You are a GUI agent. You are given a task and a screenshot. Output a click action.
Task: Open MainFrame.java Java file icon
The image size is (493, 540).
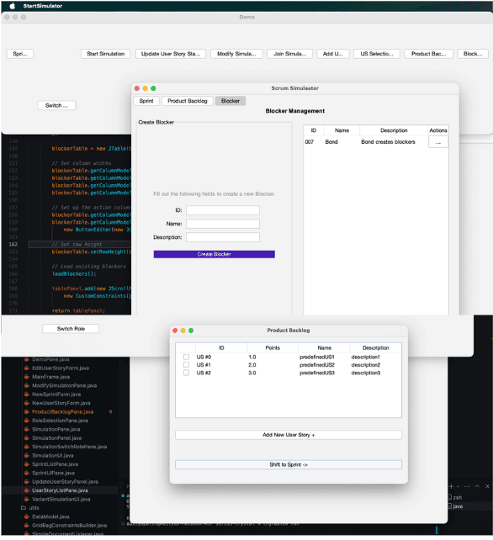click(x=27, y=377)
